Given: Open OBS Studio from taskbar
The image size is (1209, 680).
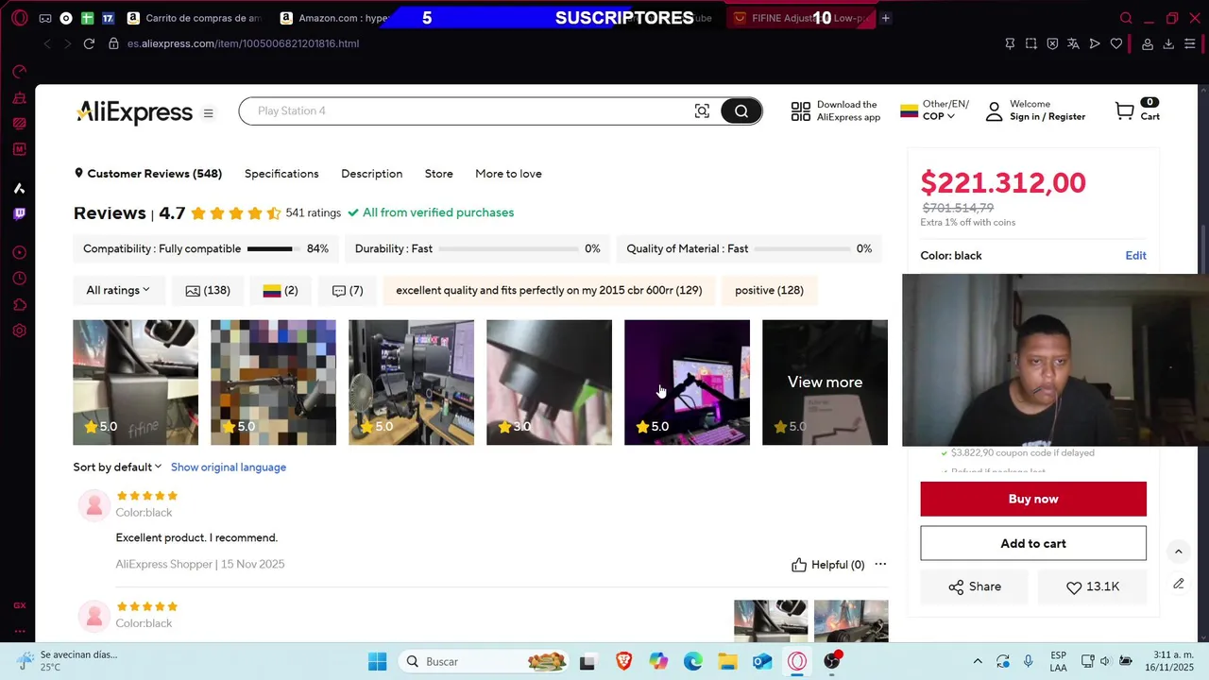Looking at the screenshot, I should pyautogui.click(x=832, y=661).
